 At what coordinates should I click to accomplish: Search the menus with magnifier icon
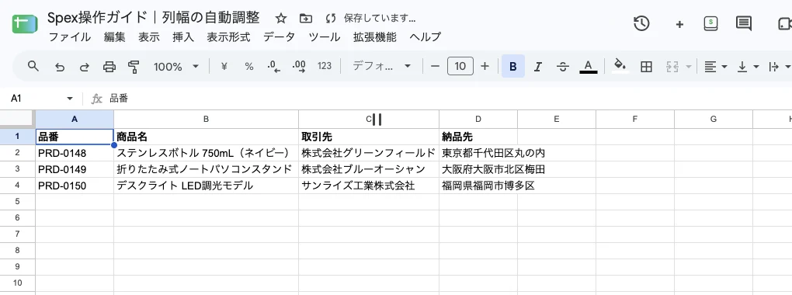[x=33, y=66]
